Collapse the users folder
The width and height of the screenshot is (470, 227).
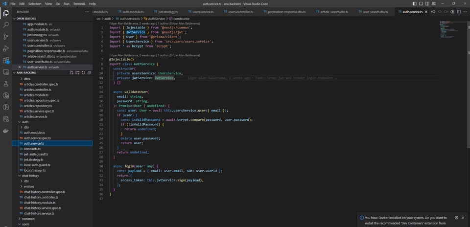26,224
